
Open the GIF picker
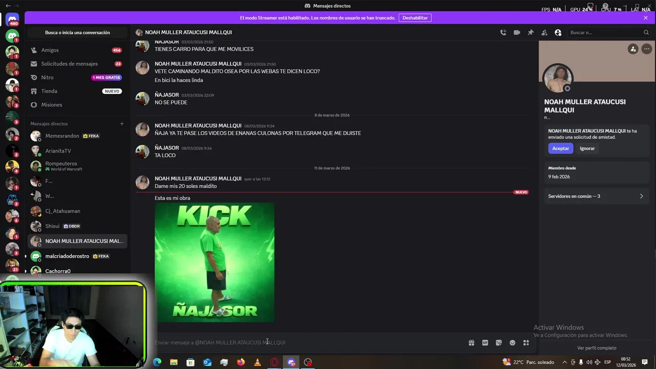tap(485, 343)
